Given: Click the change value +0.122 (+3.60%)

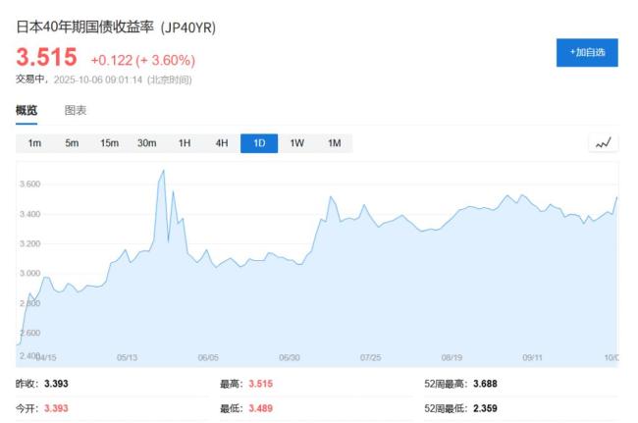Looking at the screenshot, I should [143, 60].
